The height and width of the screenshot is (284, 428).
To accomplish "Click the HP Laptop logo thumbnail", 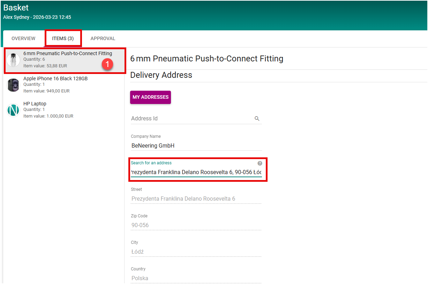I will 13,110.
